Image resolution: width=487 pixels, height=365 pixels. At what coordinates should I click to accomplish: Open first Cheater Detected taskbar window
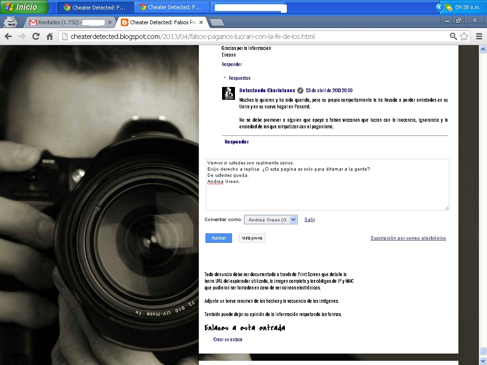[x=96, y=7]
